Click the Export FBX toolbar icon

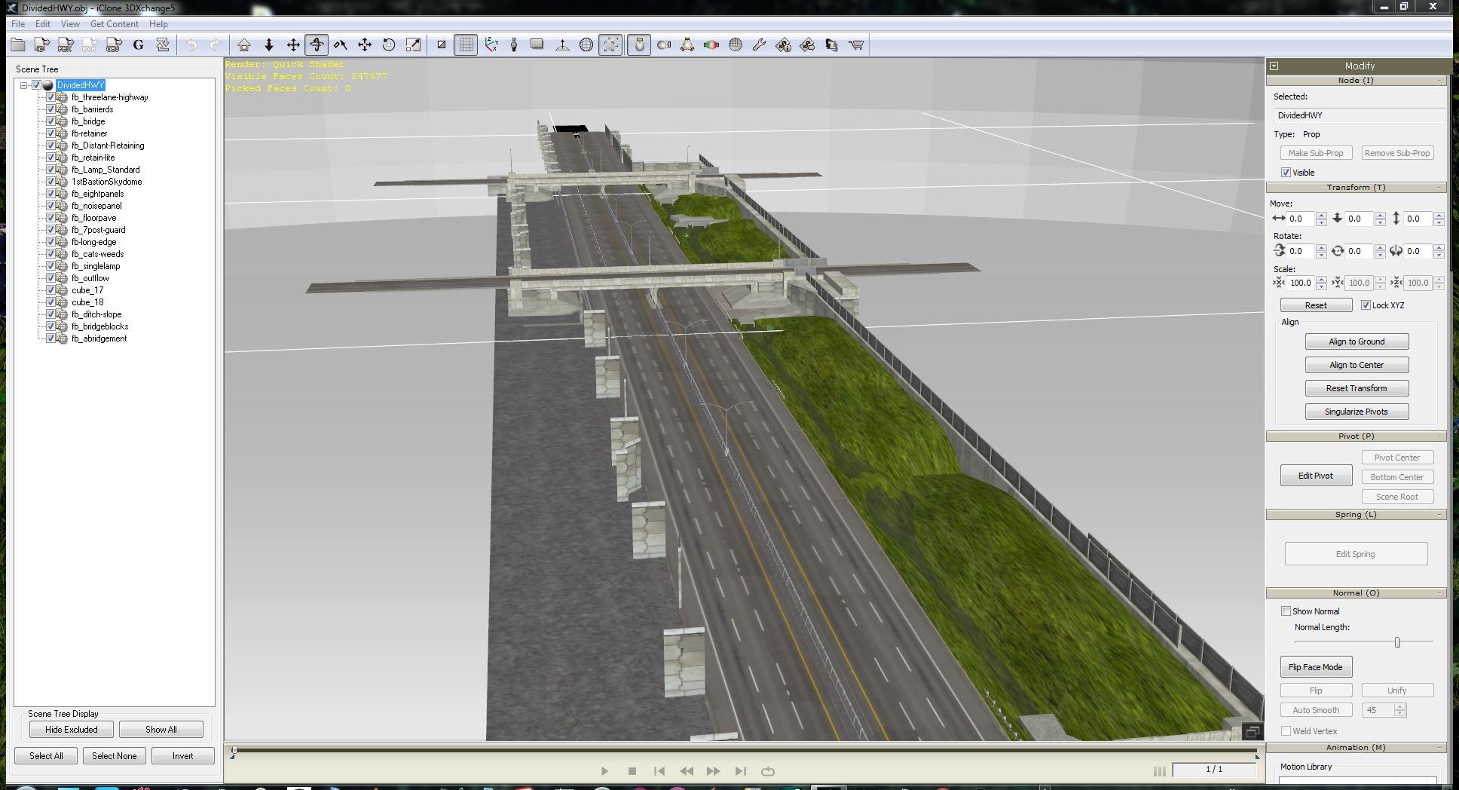[x=66, y=45]
